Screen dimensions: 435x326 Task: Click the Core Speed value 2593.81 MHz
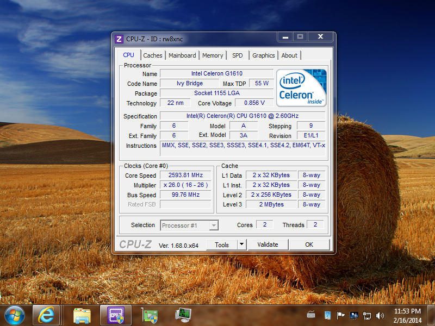[x=185, y=175]
